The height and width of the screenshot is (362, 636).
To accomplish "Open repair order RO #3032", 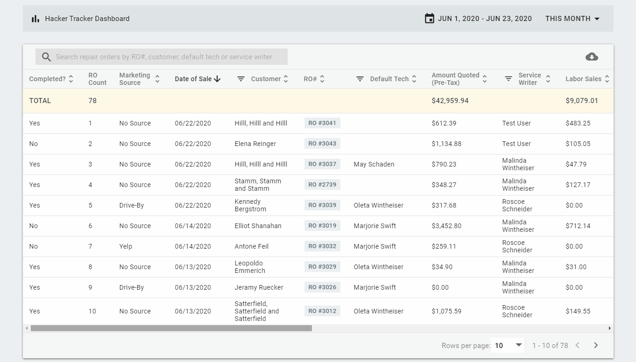I will click(322, 246).
